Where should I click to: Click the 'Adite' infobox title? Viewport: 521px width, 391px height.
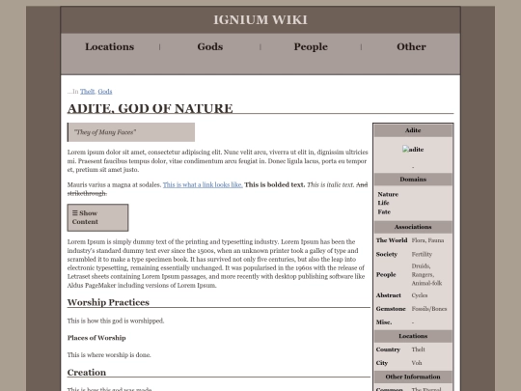point(413,130)
